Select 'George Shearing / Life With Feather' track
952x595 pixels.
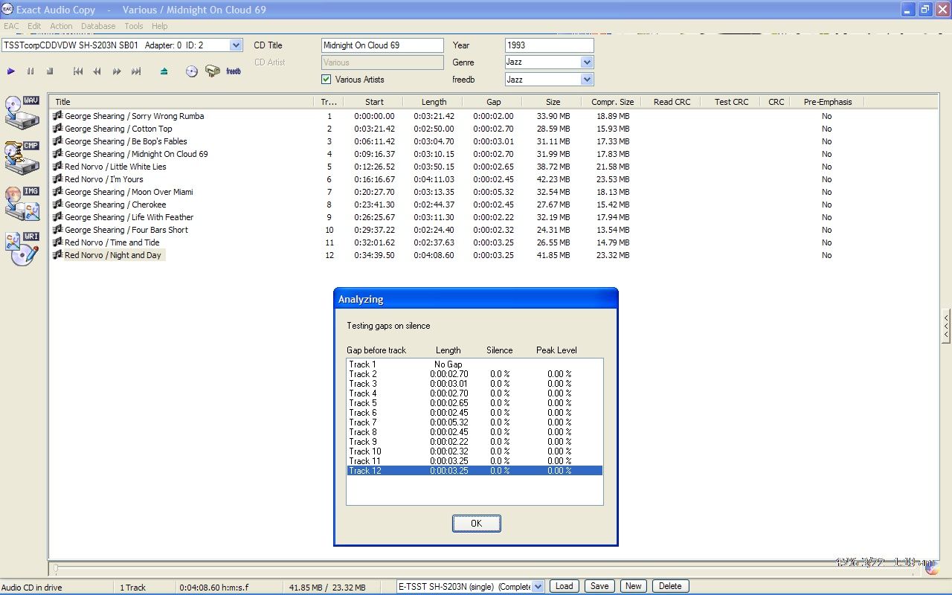click(x=129, y=217)
